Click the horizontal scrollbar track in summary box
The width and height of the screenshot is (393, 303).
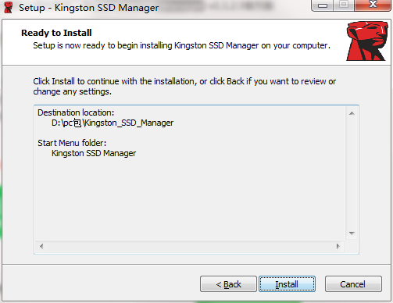(x=190, y=246)
